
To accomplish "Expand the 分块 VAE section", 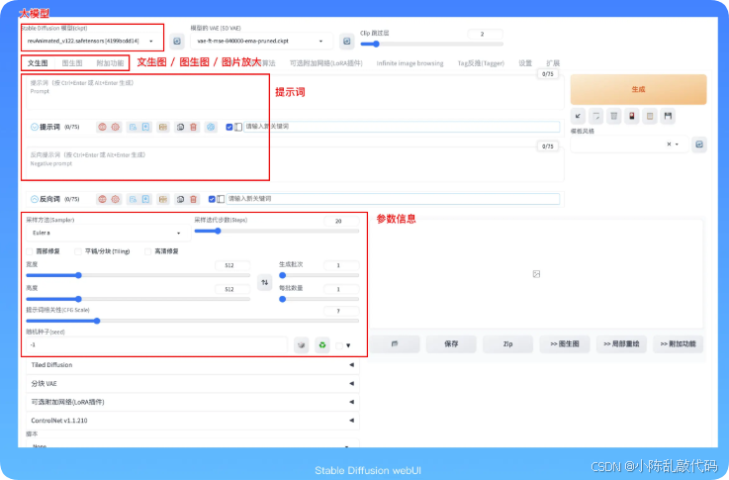I will pyautogui.click(x=193, y=384).
